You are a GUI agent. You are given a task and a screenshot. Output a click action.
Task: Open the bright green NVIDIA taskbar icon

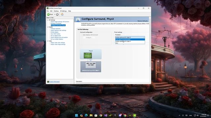pyautogui.click(x=135, y=115)
